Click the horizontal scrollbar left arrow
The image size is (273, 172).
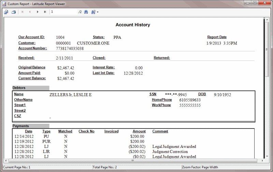[5, 161]
